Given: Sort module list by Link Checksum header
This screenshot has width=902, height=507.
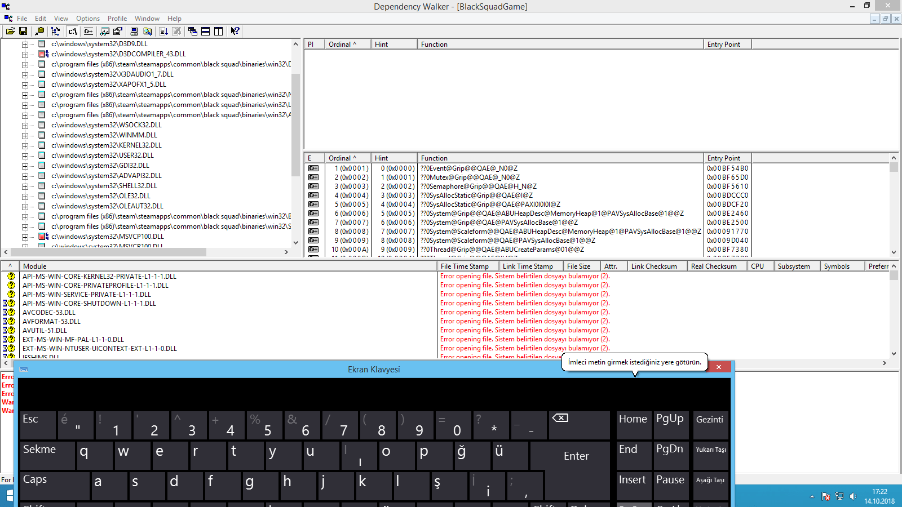Looking at the screenshot, I should pos(657,266).
